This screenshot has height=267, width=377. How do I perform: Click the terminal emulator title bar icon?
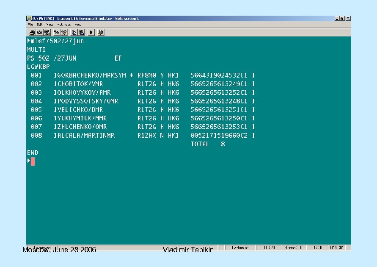coord(29,19)
